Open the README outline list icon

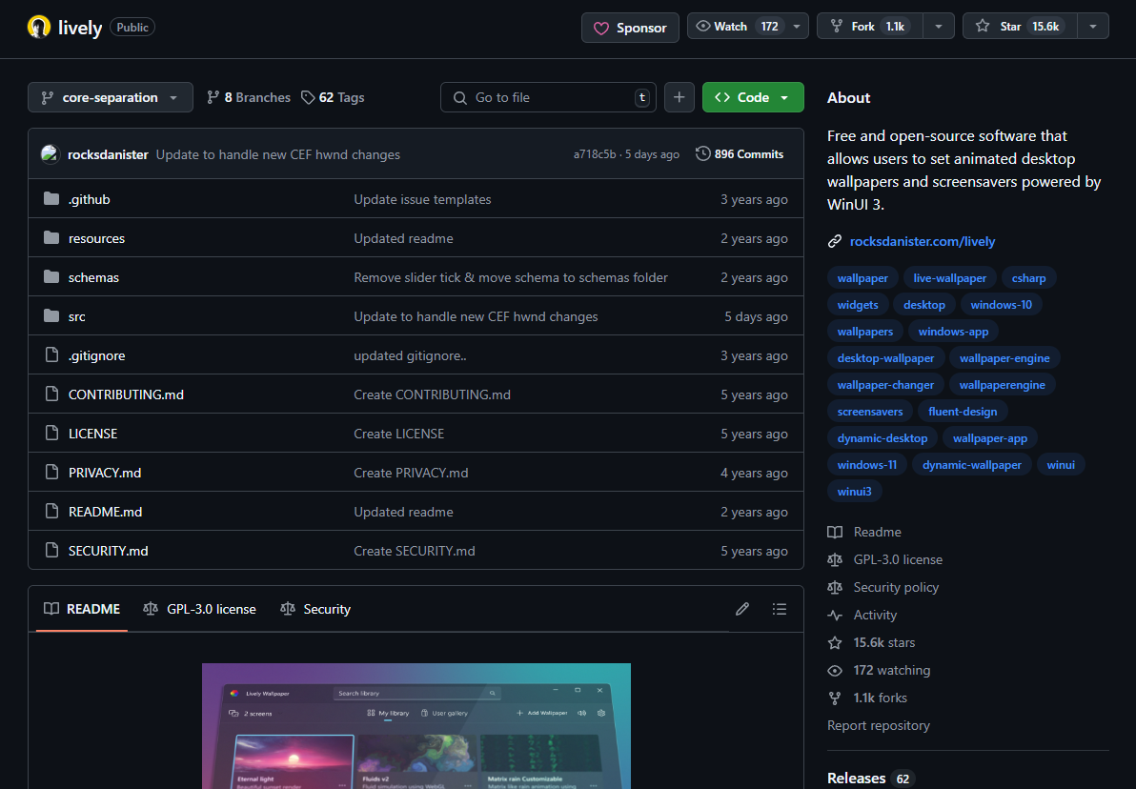coord(780,609)
